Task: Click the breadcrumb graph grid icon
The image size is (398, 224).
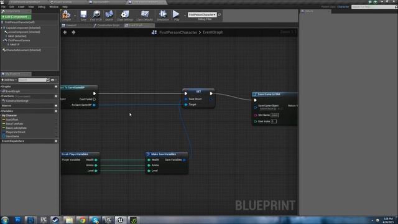Action: click(x=154, y=32)
